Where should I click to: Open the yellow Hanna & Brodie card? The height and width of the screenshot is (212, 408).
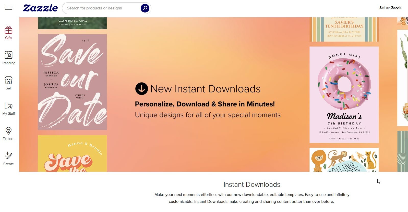click(x=72, y=153)
